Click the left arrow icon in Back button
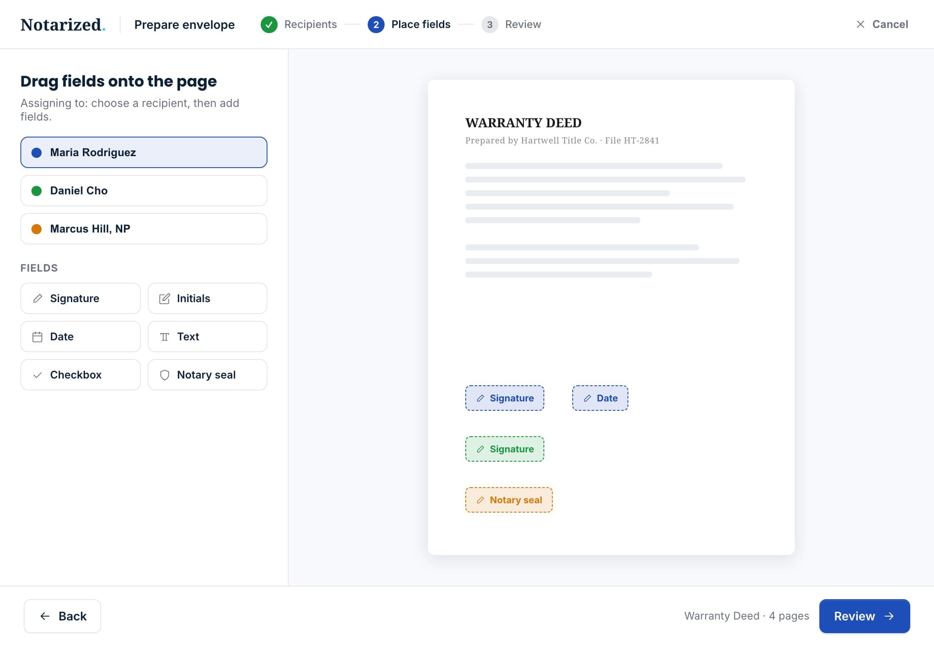 tap(45, 616)
